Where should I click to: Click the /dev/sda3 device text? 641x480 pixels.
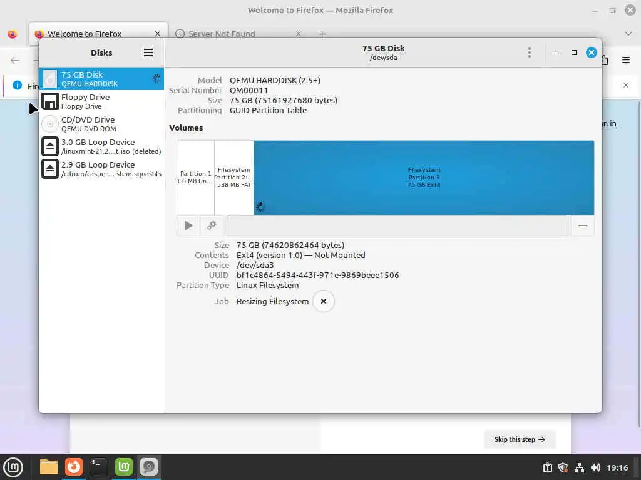(x=255, y=265)
